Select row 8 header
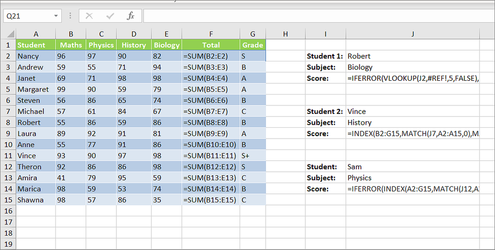Viewport: 495px width, 250px height. click(8, 122)
